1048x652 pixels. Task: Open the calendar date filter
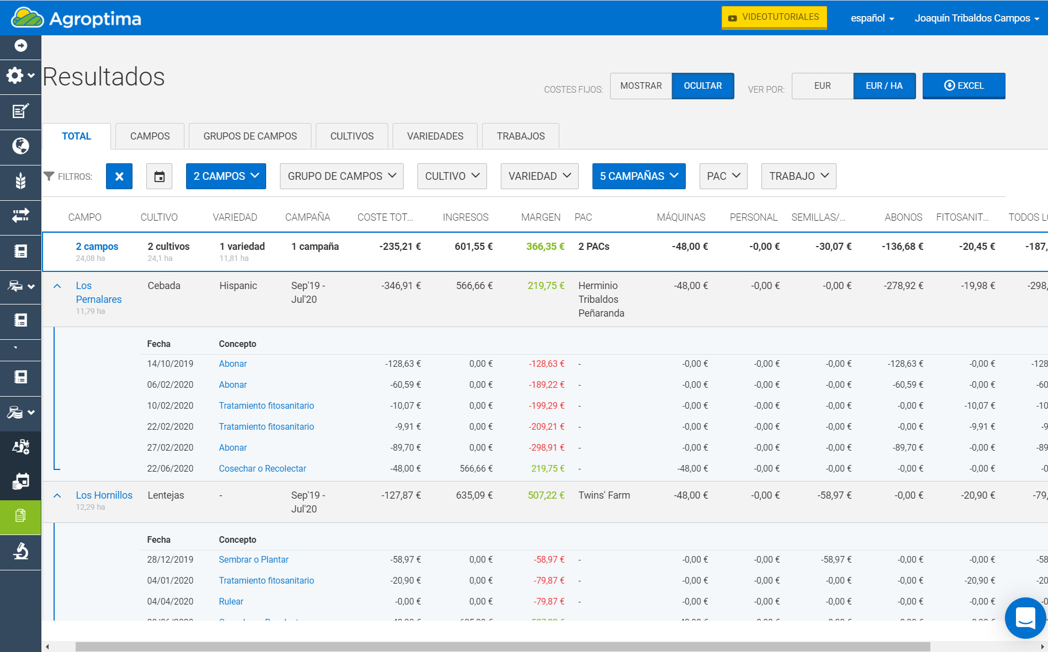159,177
